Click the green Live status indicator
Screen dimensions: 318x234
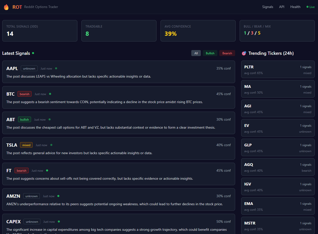pos(310,7)
